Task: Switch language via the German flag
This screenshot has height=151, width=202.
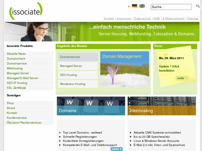Action: point(134,6)
